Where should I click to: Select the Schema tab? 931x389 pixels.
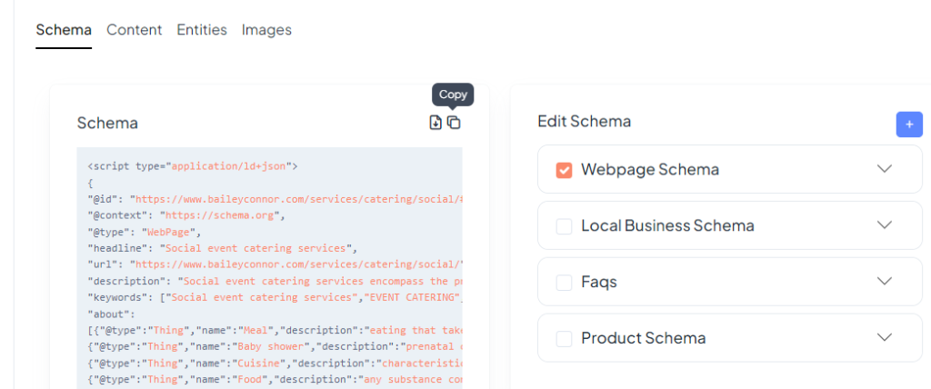[64, 30]
